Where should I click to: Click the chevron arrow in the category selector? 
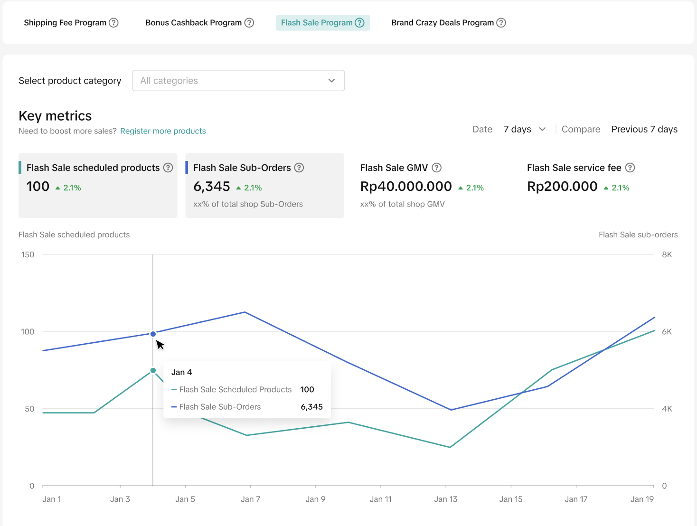click(x=331, y=81)
